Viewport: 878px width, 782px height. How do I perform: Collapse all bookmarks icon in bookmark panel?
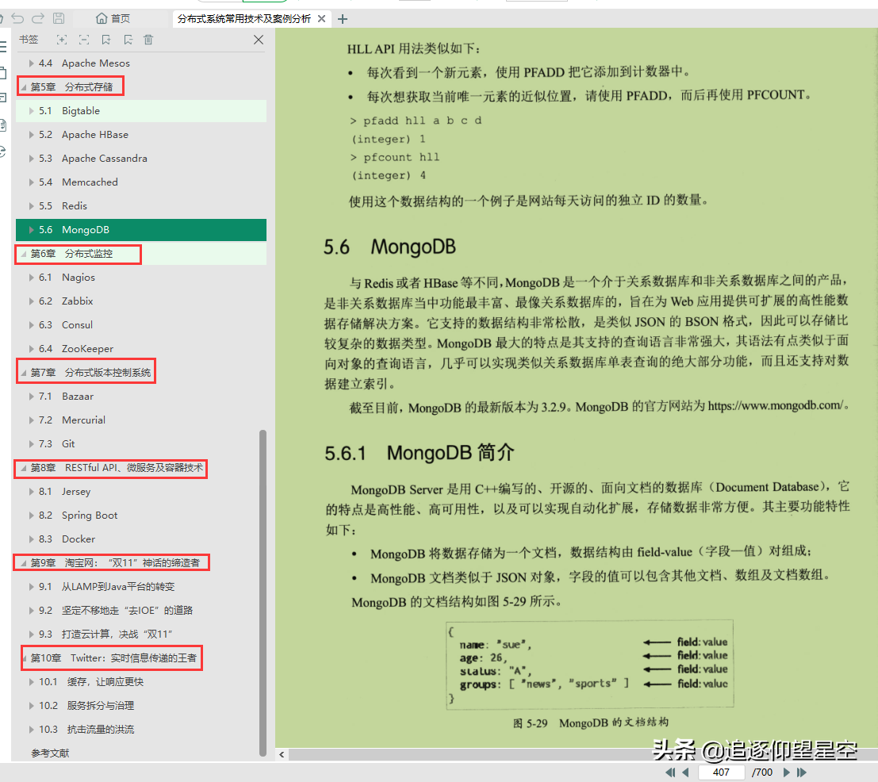84,40
